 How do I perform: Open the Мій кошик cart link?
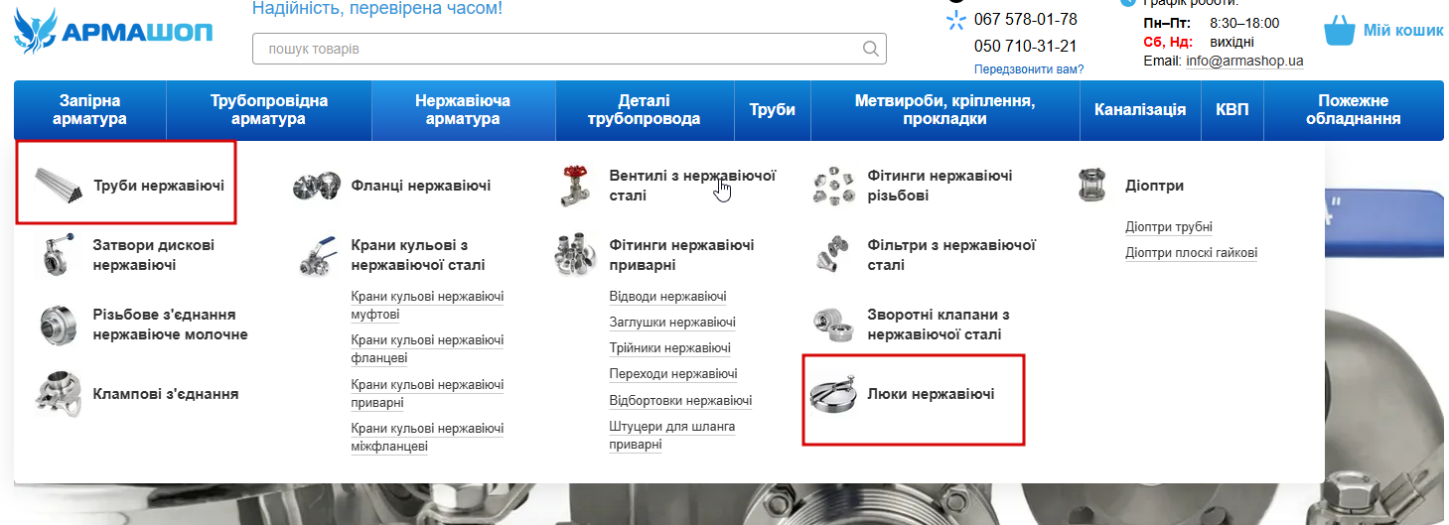[1403, 31]
